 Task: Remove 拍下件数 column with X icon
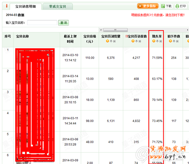pyautogui.click(x=177, y=41)
